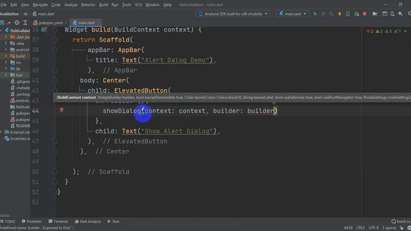Screen dimensions: 411x231
Task: Open the Run menu
Action: (115, 4)
